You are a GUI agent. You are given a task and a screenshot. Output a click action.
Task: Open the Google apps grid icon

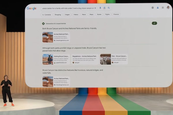(x=163, y=7)
